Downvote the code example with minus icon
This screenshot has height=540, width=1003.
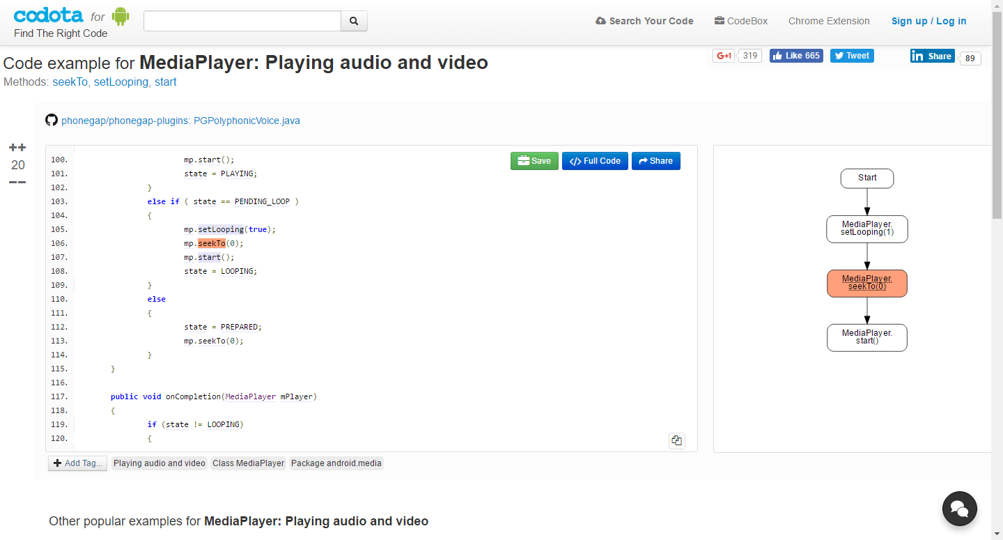click(x=17, y=183)
